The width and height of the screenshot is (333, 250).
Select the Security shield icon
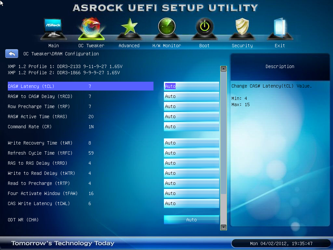click(242, 29)
